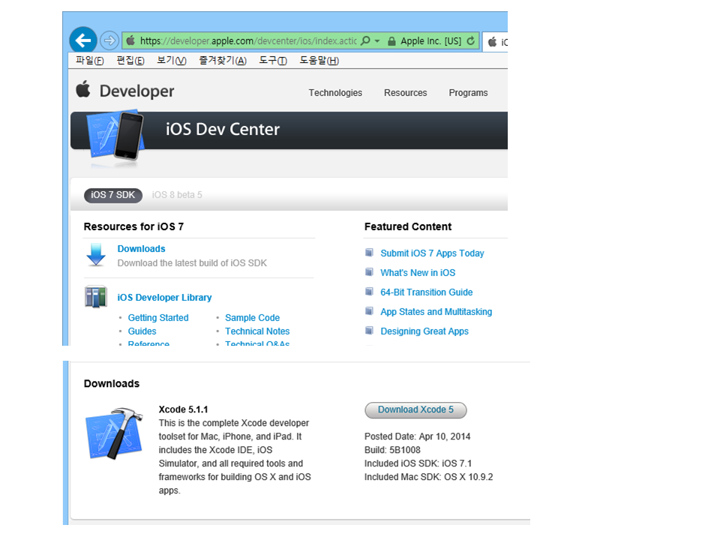This screenshot has height=540, width=720.
Task: Click the search magnifier icon in address bar
Action: [365, 41]
